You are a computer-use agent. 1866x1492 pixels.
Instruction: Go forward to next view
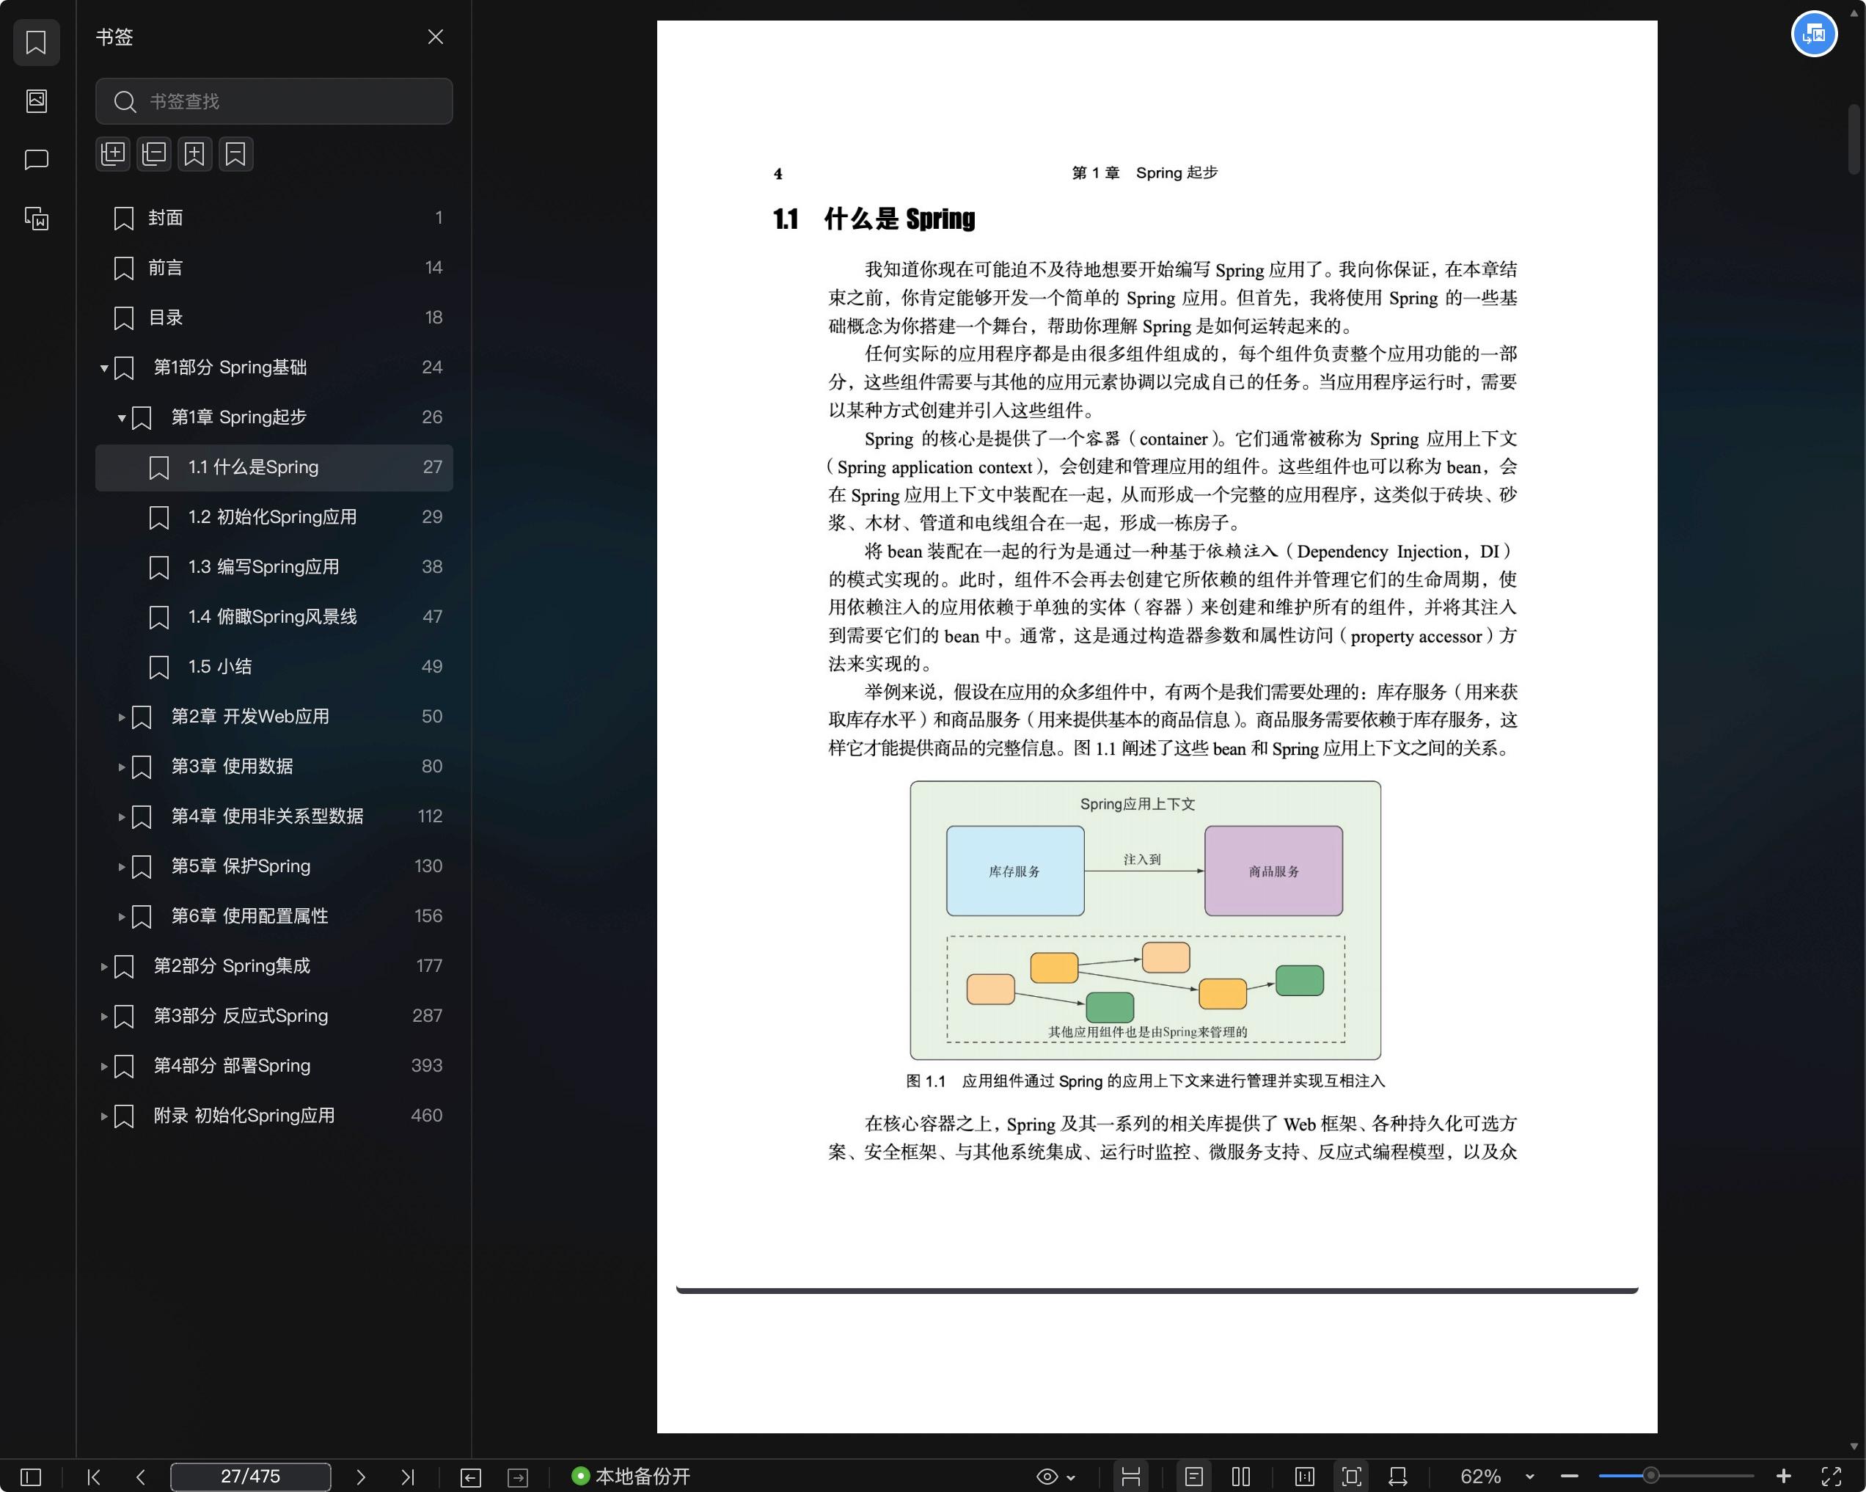click(x=518, y=1477)
